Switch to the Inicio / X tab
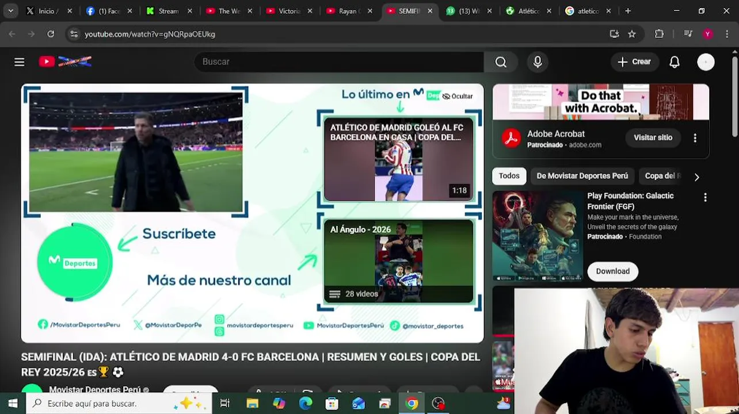 coord(48,11)
